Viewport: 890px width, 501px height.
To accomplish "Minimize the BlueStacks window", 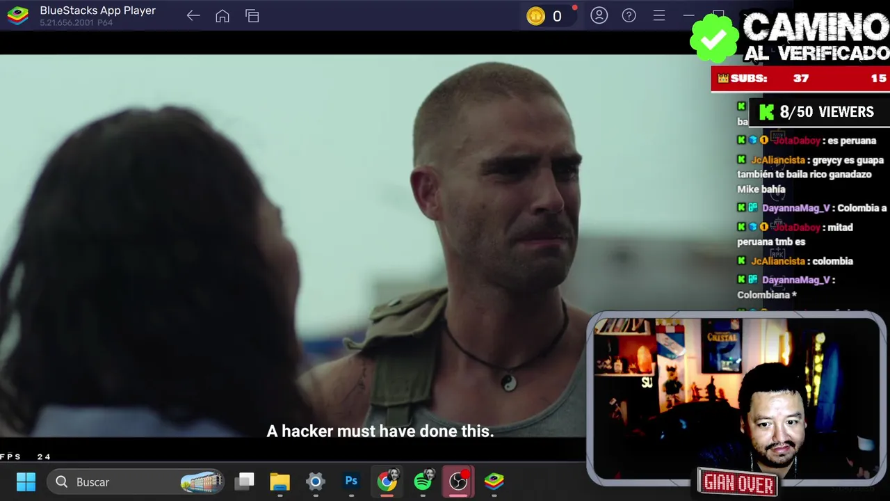I will 688,15.
